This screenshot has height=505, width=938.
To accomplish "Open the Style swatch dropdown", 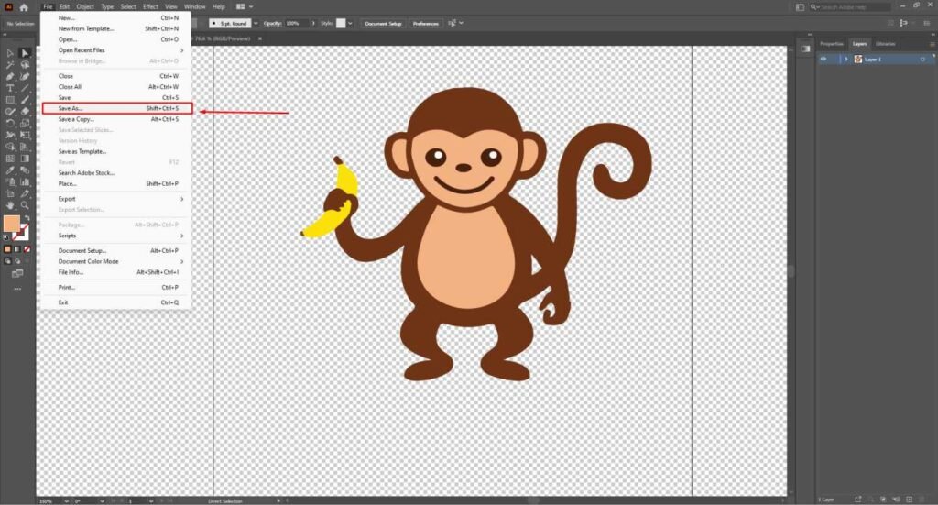I will tap(350, 23).
